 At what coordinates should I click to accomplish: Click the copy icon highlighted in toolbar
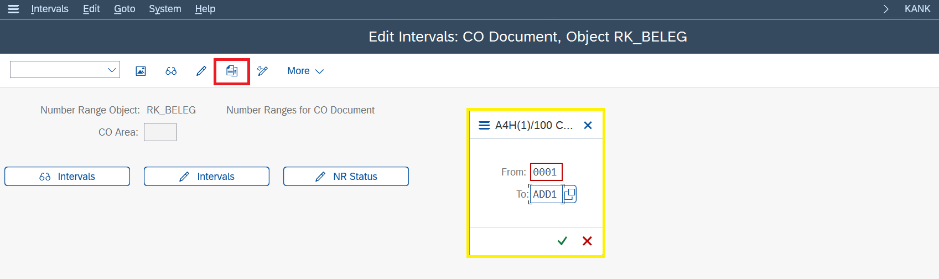click(232, 71)
